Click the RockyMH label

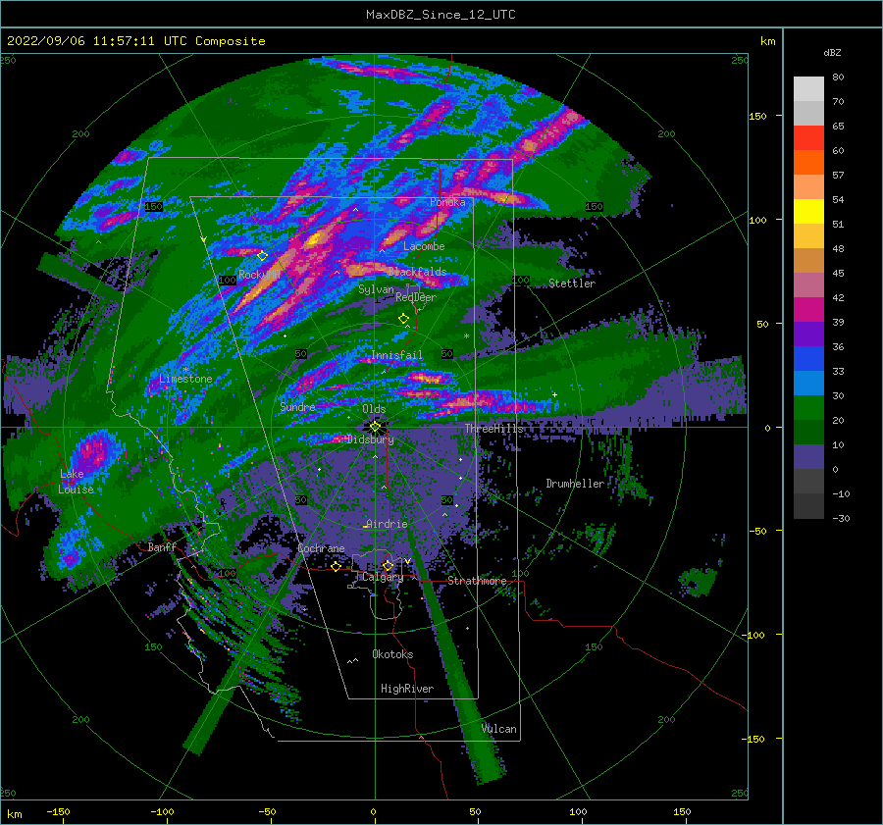259,275
